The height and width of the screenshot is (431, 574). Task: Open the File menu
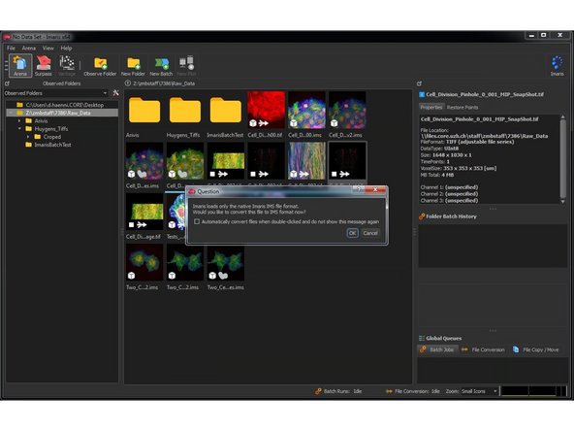(x=11, y=48)
